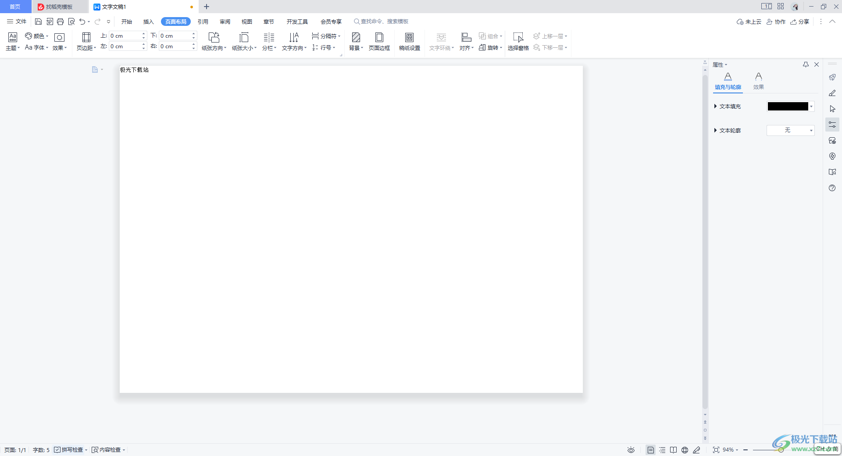Viewport: 842px width, 456px height.
Task: Click the Collaborate (协作) button
Action: tap(776, 21)
